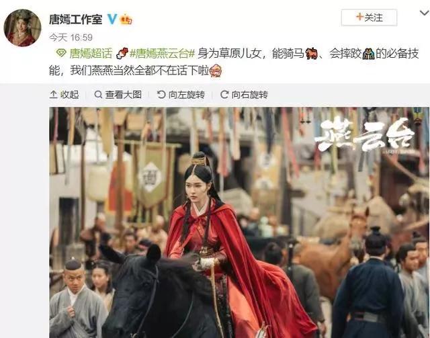Click the 唐嫣工作室 account name
430x338 pixels.
(76, 19)
